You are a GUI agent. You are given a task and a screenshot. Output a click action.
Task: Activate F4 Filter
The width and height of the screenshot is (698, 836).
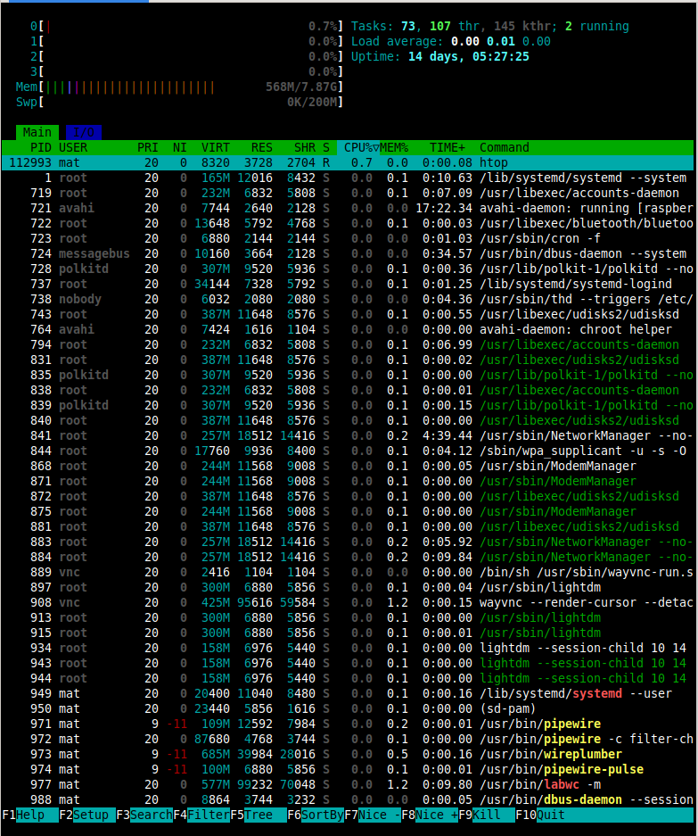click(201, 815)
